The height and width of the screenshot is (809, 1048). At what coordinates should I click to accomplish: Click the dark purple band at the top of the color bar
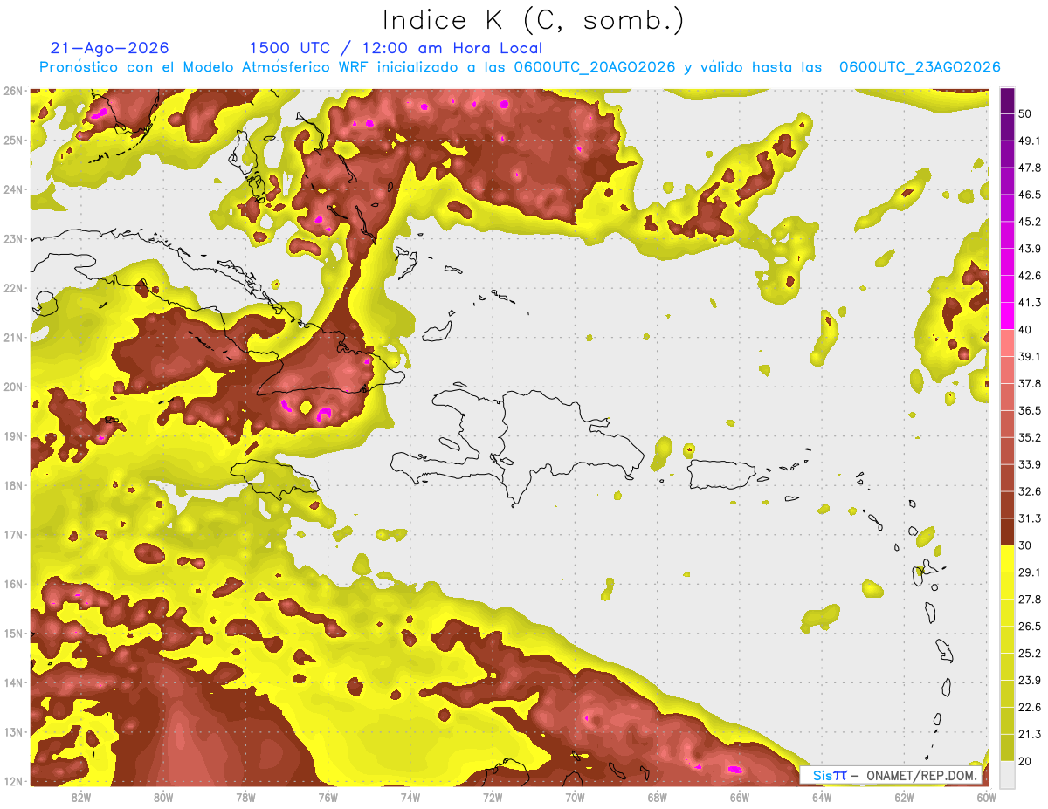point(1008,100)
